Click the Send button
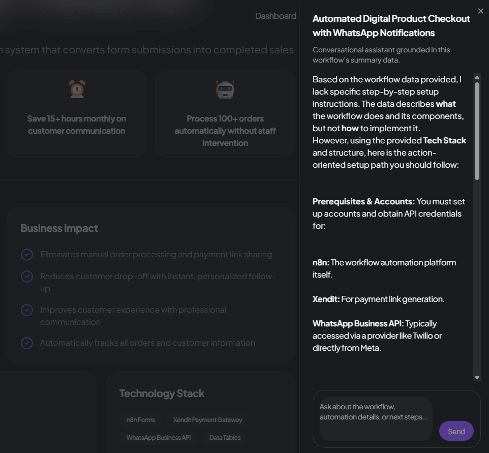The height and width of the screenshot is (453, 489). coord(456,431)
